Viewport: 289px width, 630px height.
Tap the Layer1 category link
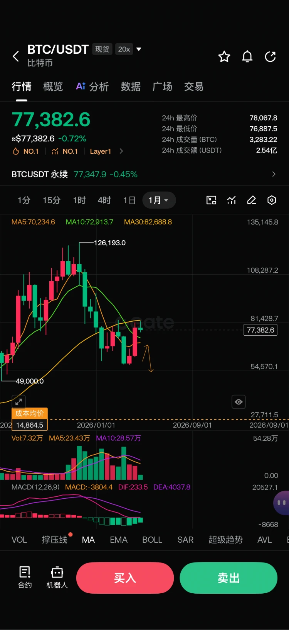point(101,151)
